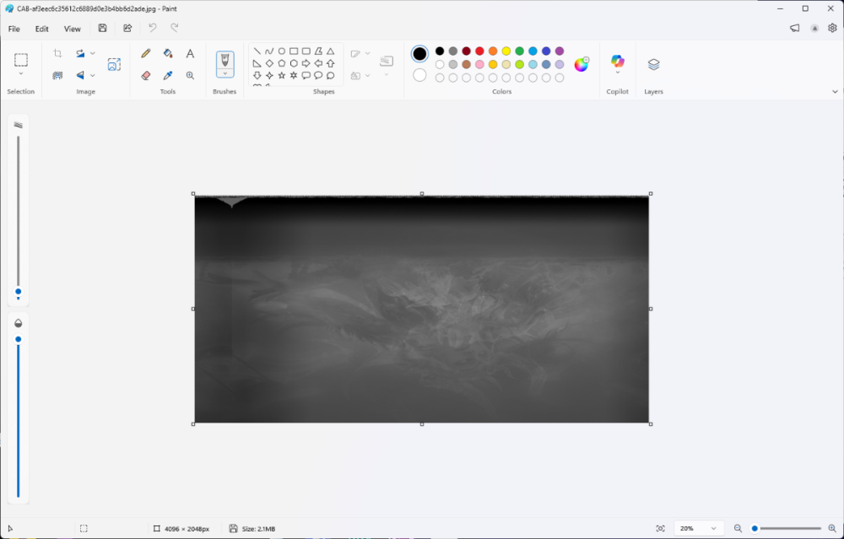Expand the Copilot dropdown arrow
This screenshot has height=539, width=844.
point(618,73)
